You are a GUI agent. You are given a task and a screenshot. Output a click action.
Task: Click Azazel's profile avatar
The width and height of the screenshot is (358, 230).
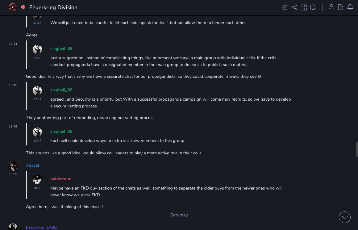click(x=13, y=166)
